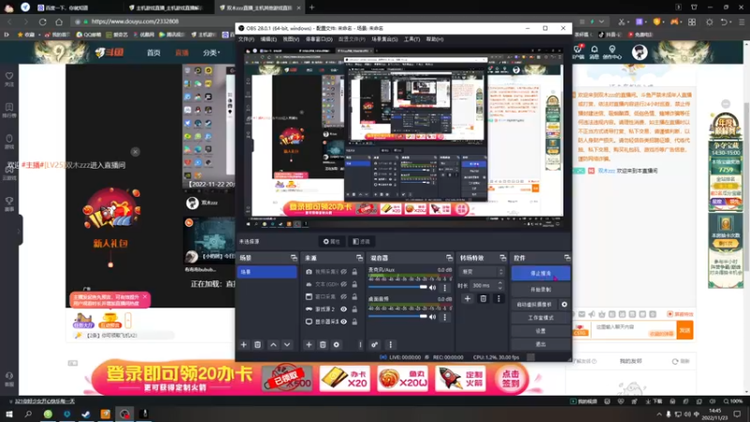Click the 工作室模式 studio mode button

click(541, 318)
